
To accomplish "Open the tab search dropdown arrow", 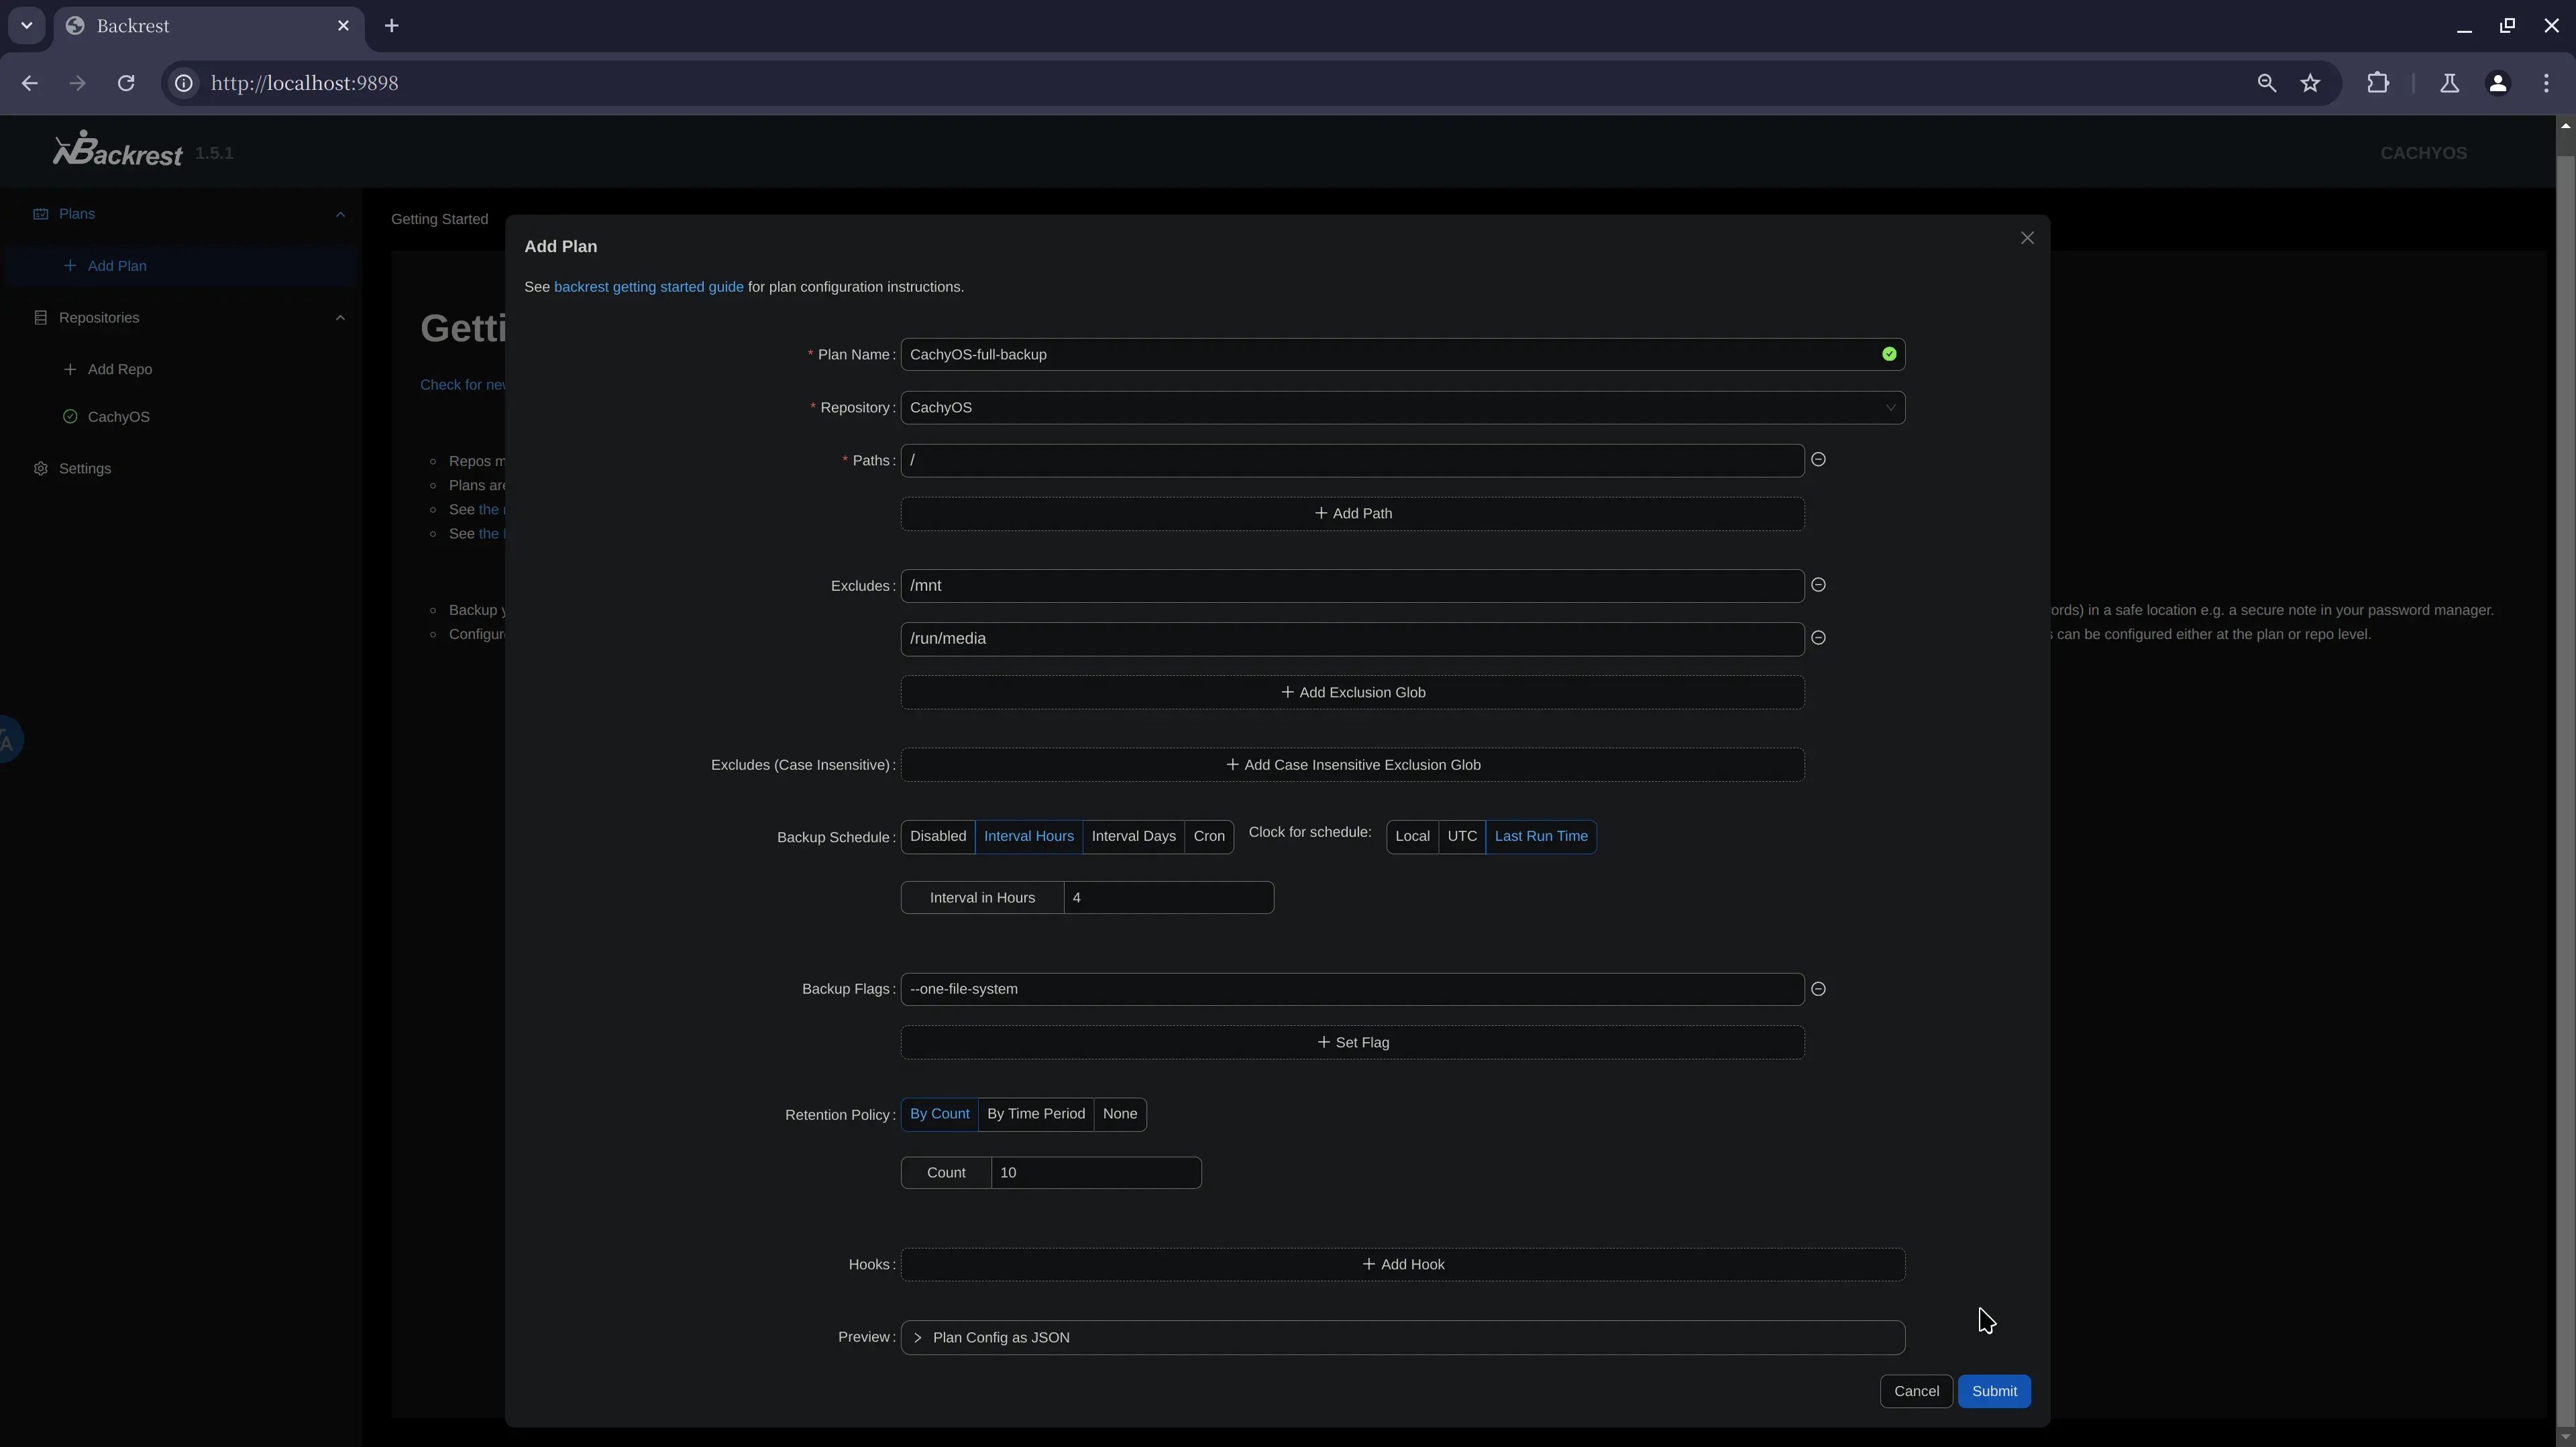I will 27,26.
